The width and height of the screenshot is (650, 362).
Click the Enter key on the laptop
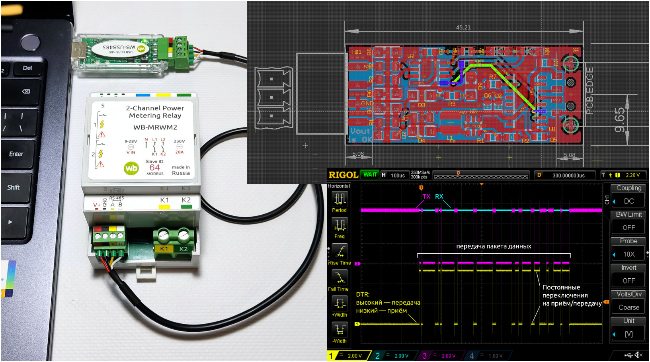(16, 154)
